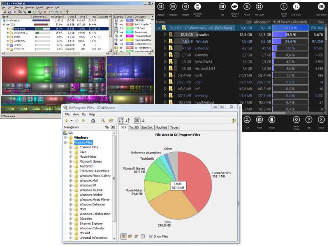Toggle the Megabyte units option
Image resolution: width=329 pixels, height=247 pixels.
173,7
